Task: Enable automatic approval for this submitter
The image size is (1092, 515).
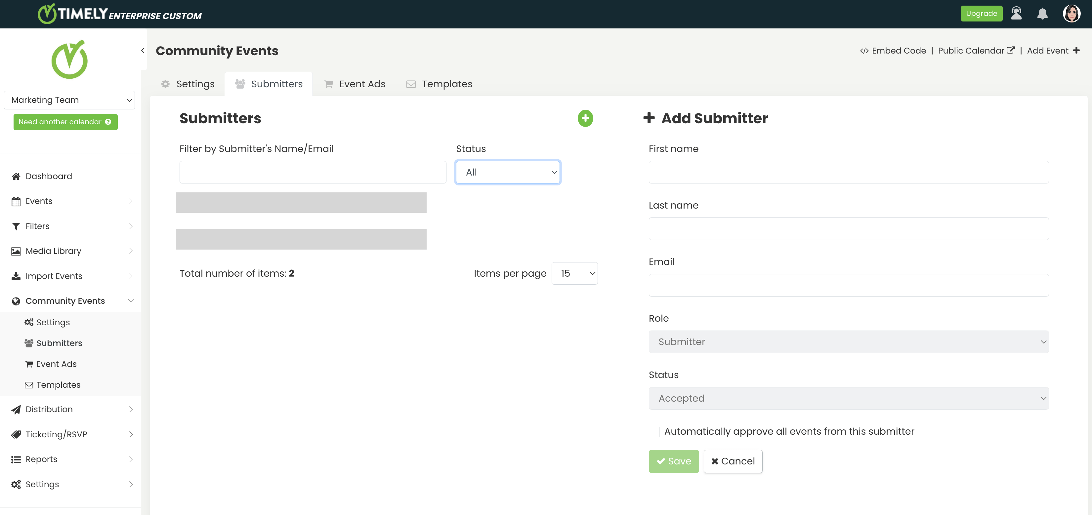Action: [654, 431]
